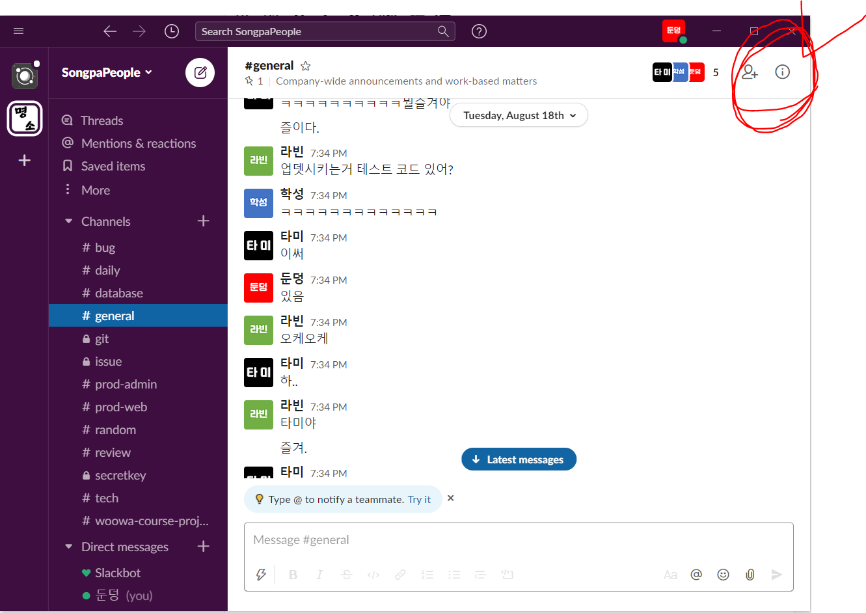Send the message with arrow icon
The width and height of the screenshot is (866, 613).
pyautogui.click(x=776, y=575)
